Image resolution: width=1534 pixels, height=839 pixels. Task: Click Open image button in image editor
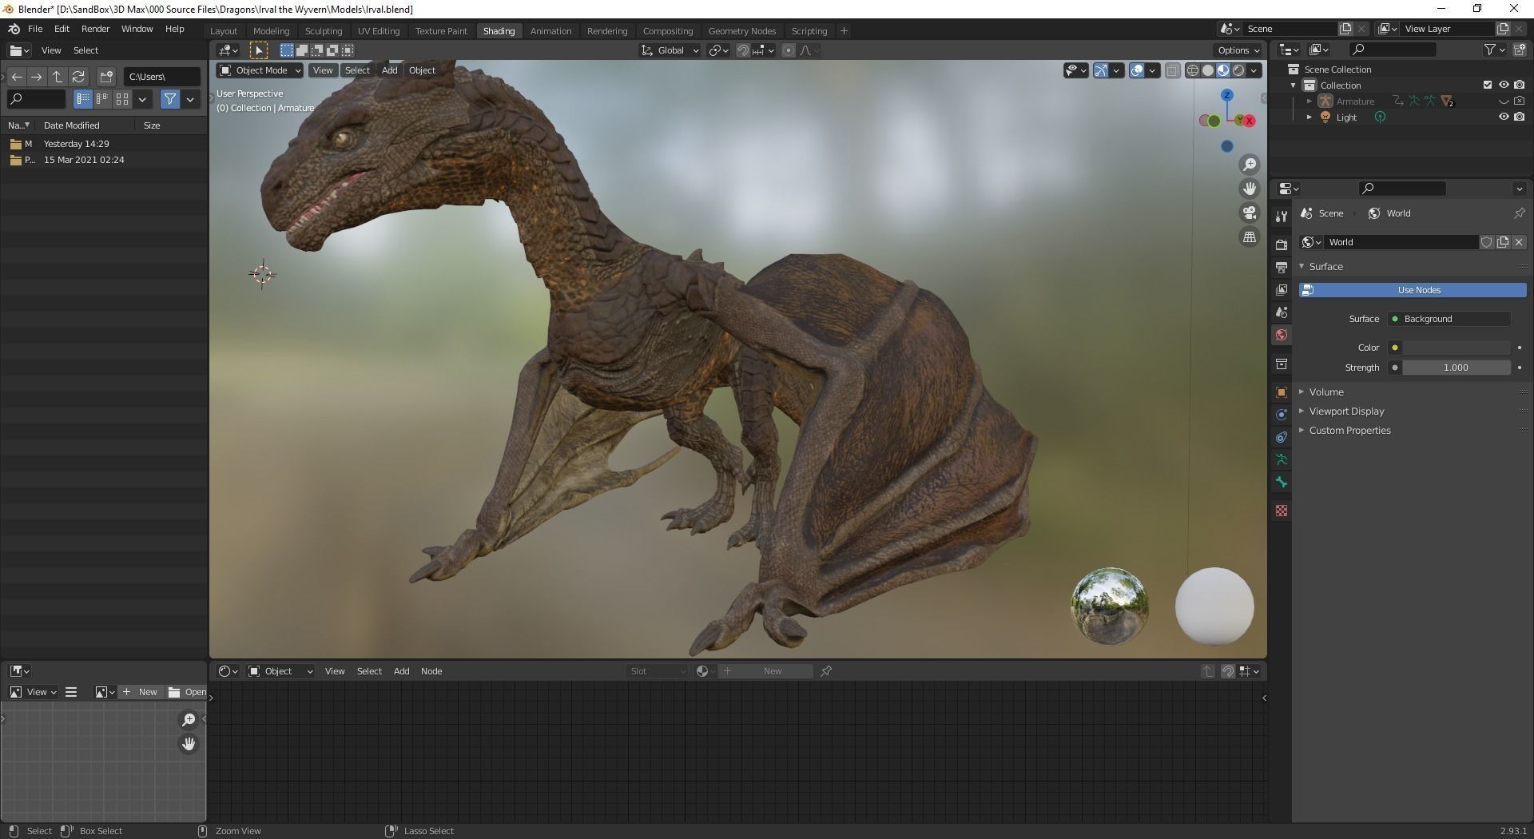pos(186,692)
